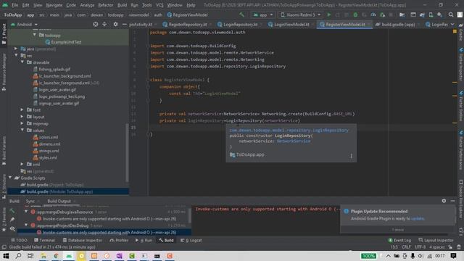Open Build Variants side tab
464x261 pixels.
tap(4, 150)
